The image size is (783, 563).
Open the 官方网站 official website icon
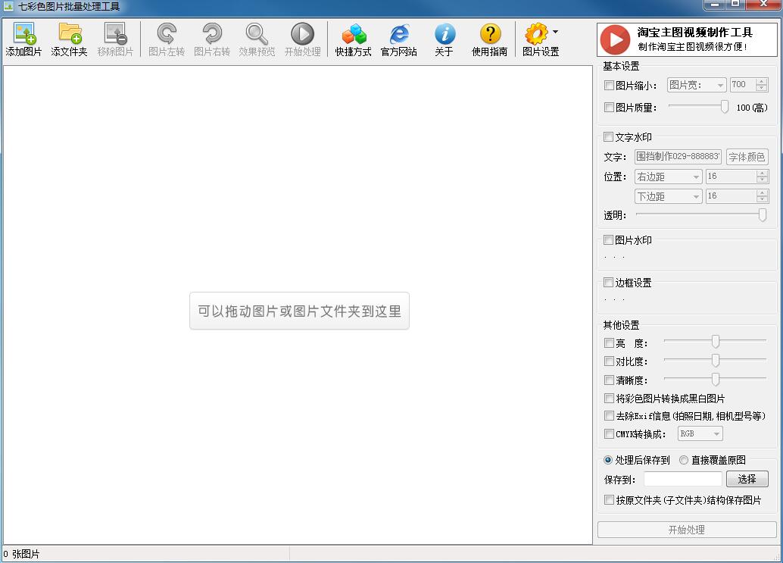(399, 34)
